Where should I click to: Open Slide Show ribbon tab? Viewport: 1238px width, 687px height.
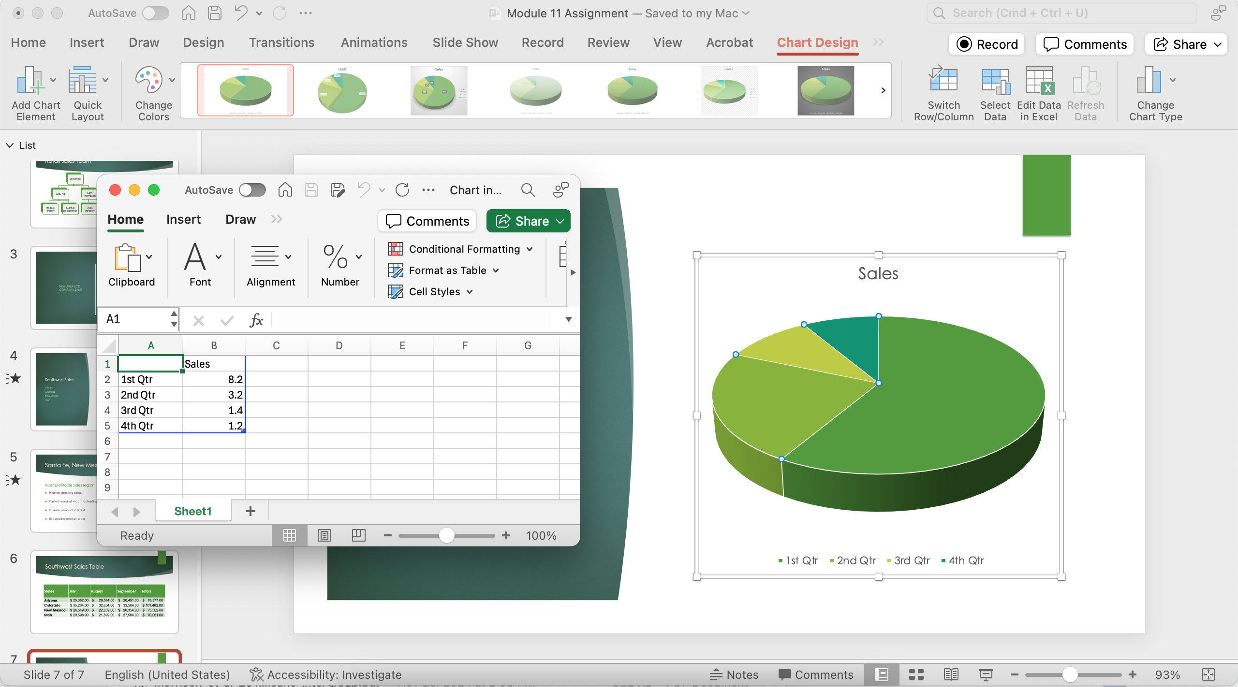click(465, 43)
